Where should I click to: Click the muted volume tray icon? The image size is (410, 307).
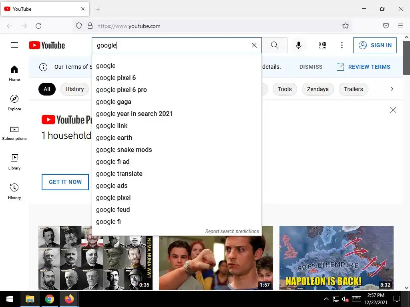tap(345, 299)
